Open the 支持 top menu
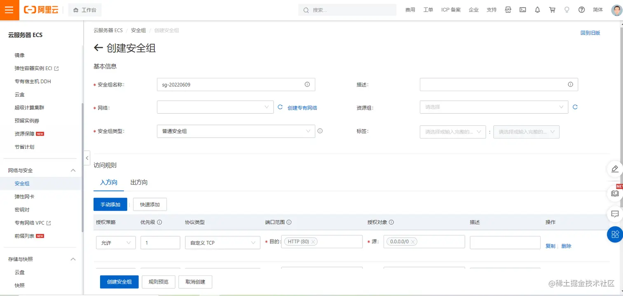Screen dimensions: 623x296 point(492,10)
